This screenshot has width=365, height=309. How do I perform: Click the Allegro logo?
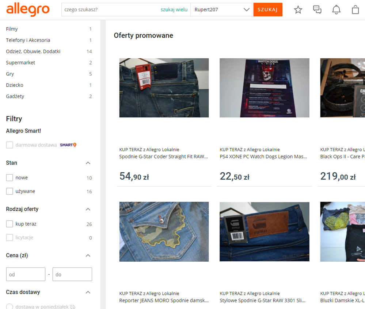pos(28,9)
